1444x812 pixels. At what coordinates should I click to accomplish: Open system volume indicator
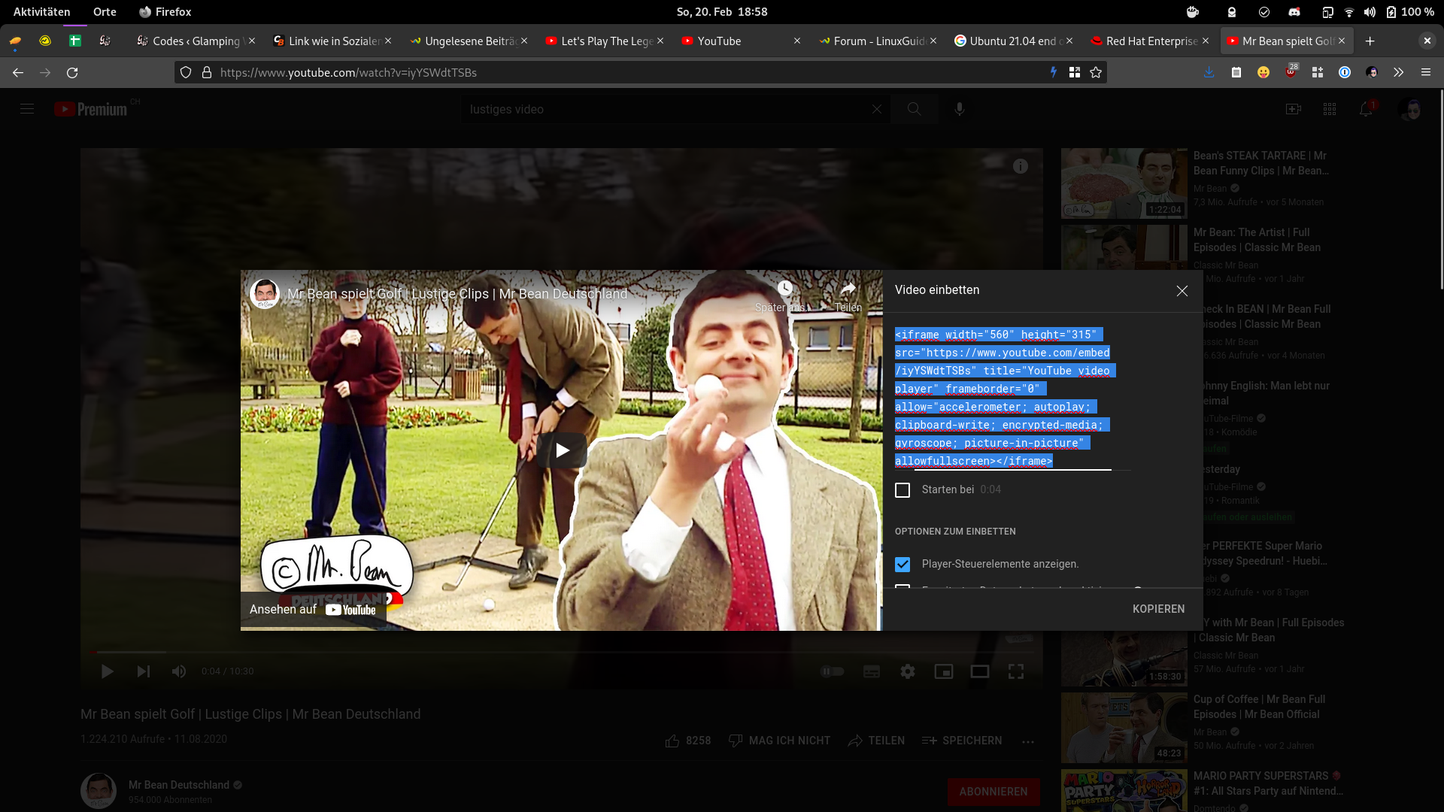(x=1370, y=12)
